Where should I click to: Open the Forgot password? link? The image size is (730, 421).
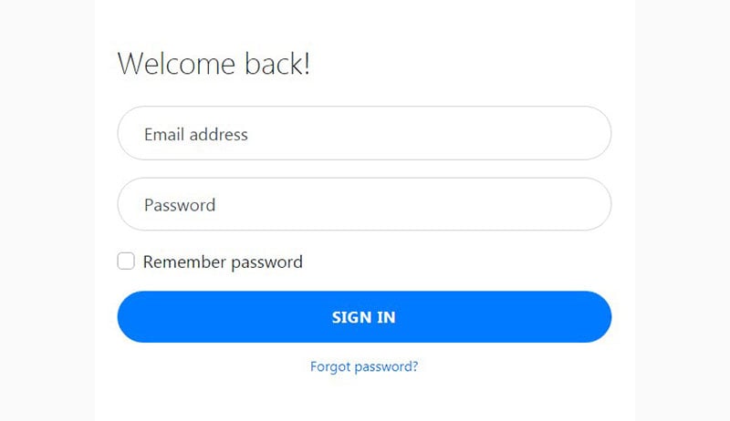[364, 366]
